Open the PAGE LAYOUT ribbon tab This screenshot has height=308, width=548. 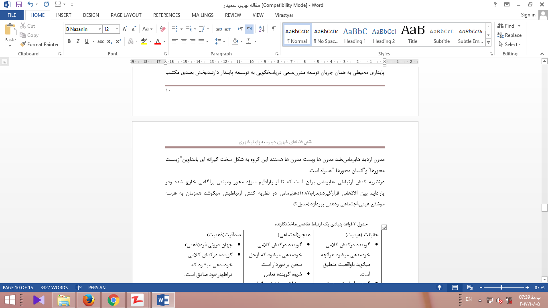[x=126, y=15]
